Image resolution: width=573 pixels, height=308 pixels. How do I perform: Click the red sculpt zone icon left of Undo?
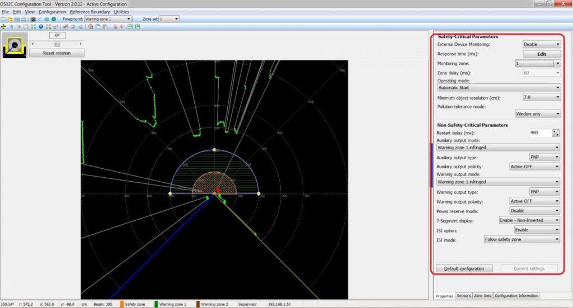[65, 27]
